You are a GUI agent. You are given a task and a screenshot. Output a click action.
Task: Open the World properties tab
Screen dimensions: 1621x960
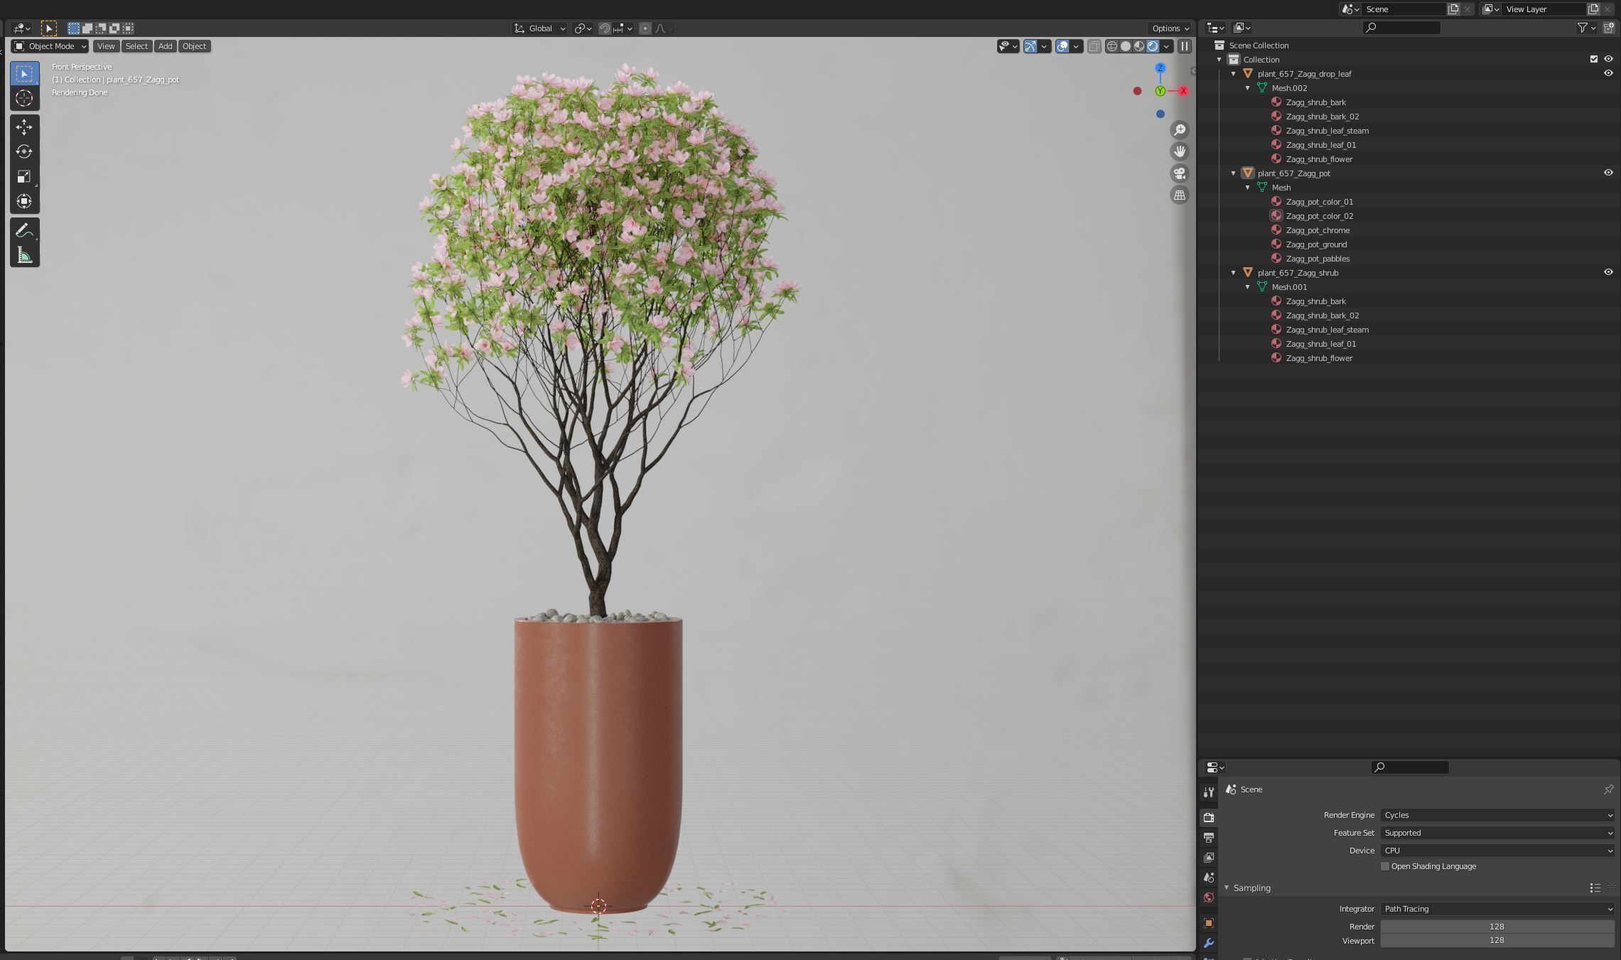point(1209,897)
